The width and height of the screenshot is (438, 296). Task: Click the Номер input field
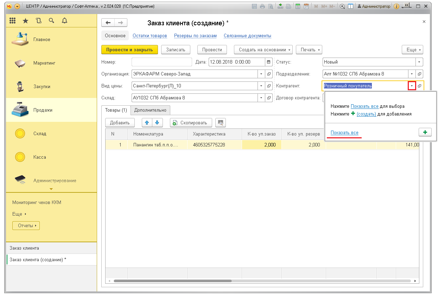click(x=161, y=62)
